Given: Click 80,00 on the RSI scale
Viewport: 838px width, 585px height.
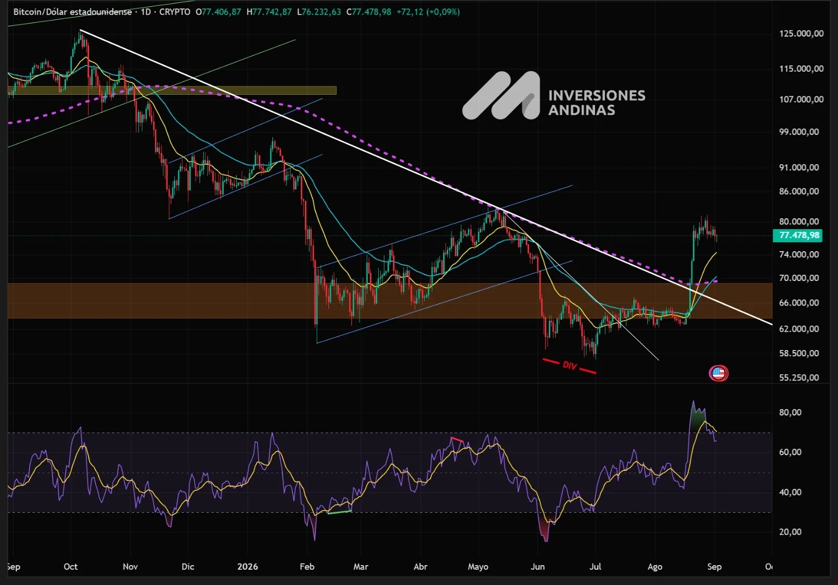Looking at the screenshot, I should [x=790, y=412].
